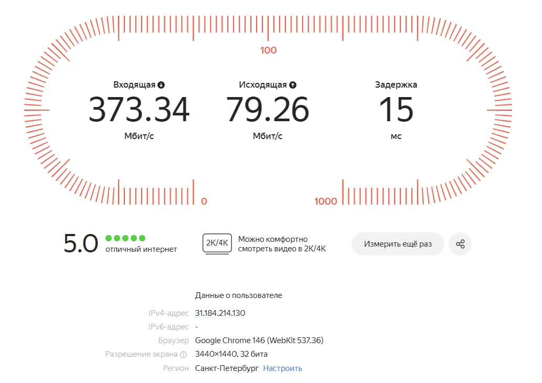Viewport: 542px width, 383px height.
Task: Click the 15 ms latency value
Action: [396, 110]
